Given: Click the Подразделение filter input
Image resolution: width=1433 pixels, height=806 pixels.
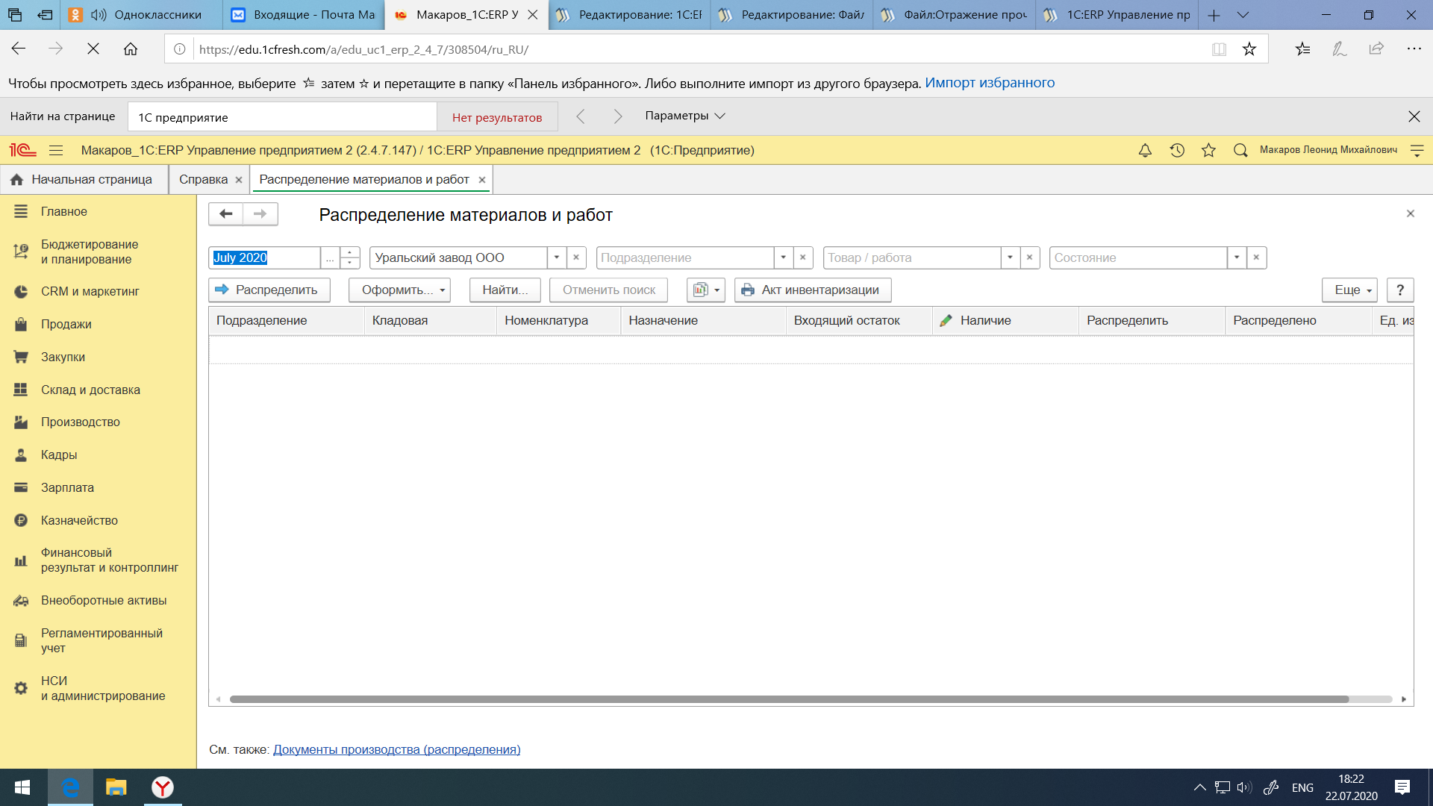Looking at the screenshot, I should (685, 257).
